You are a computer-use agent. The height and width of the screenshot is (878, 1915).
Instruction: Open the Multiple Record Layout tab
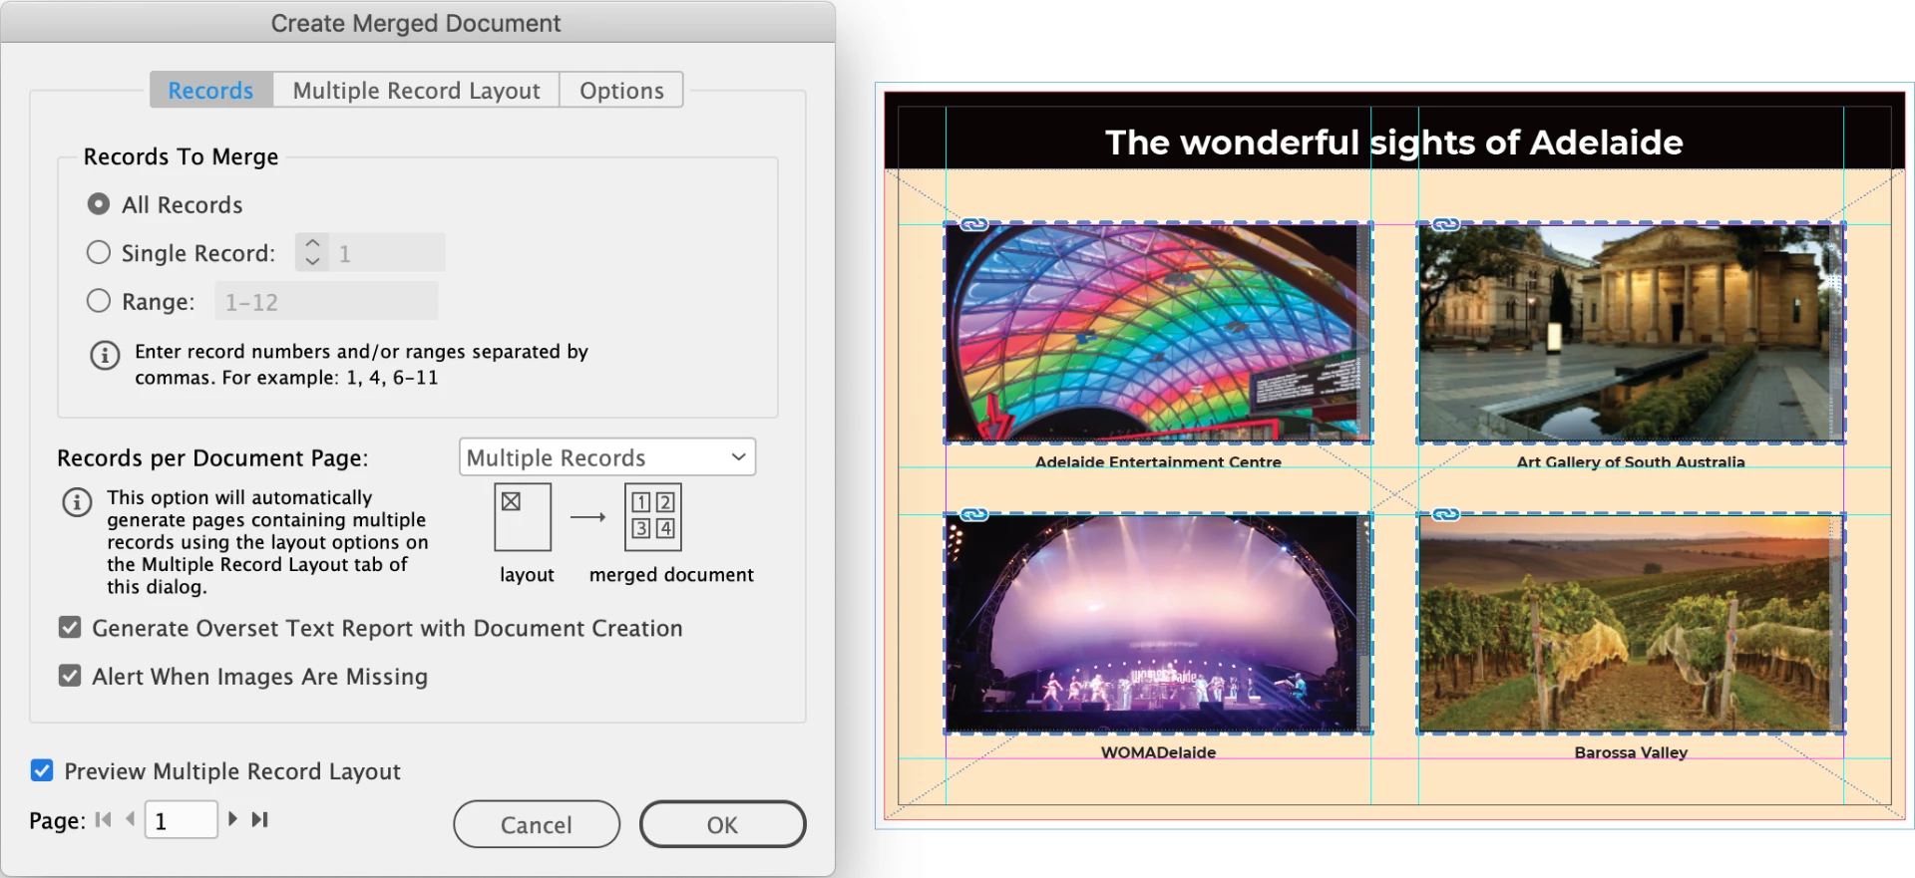[x=416, y=90]
